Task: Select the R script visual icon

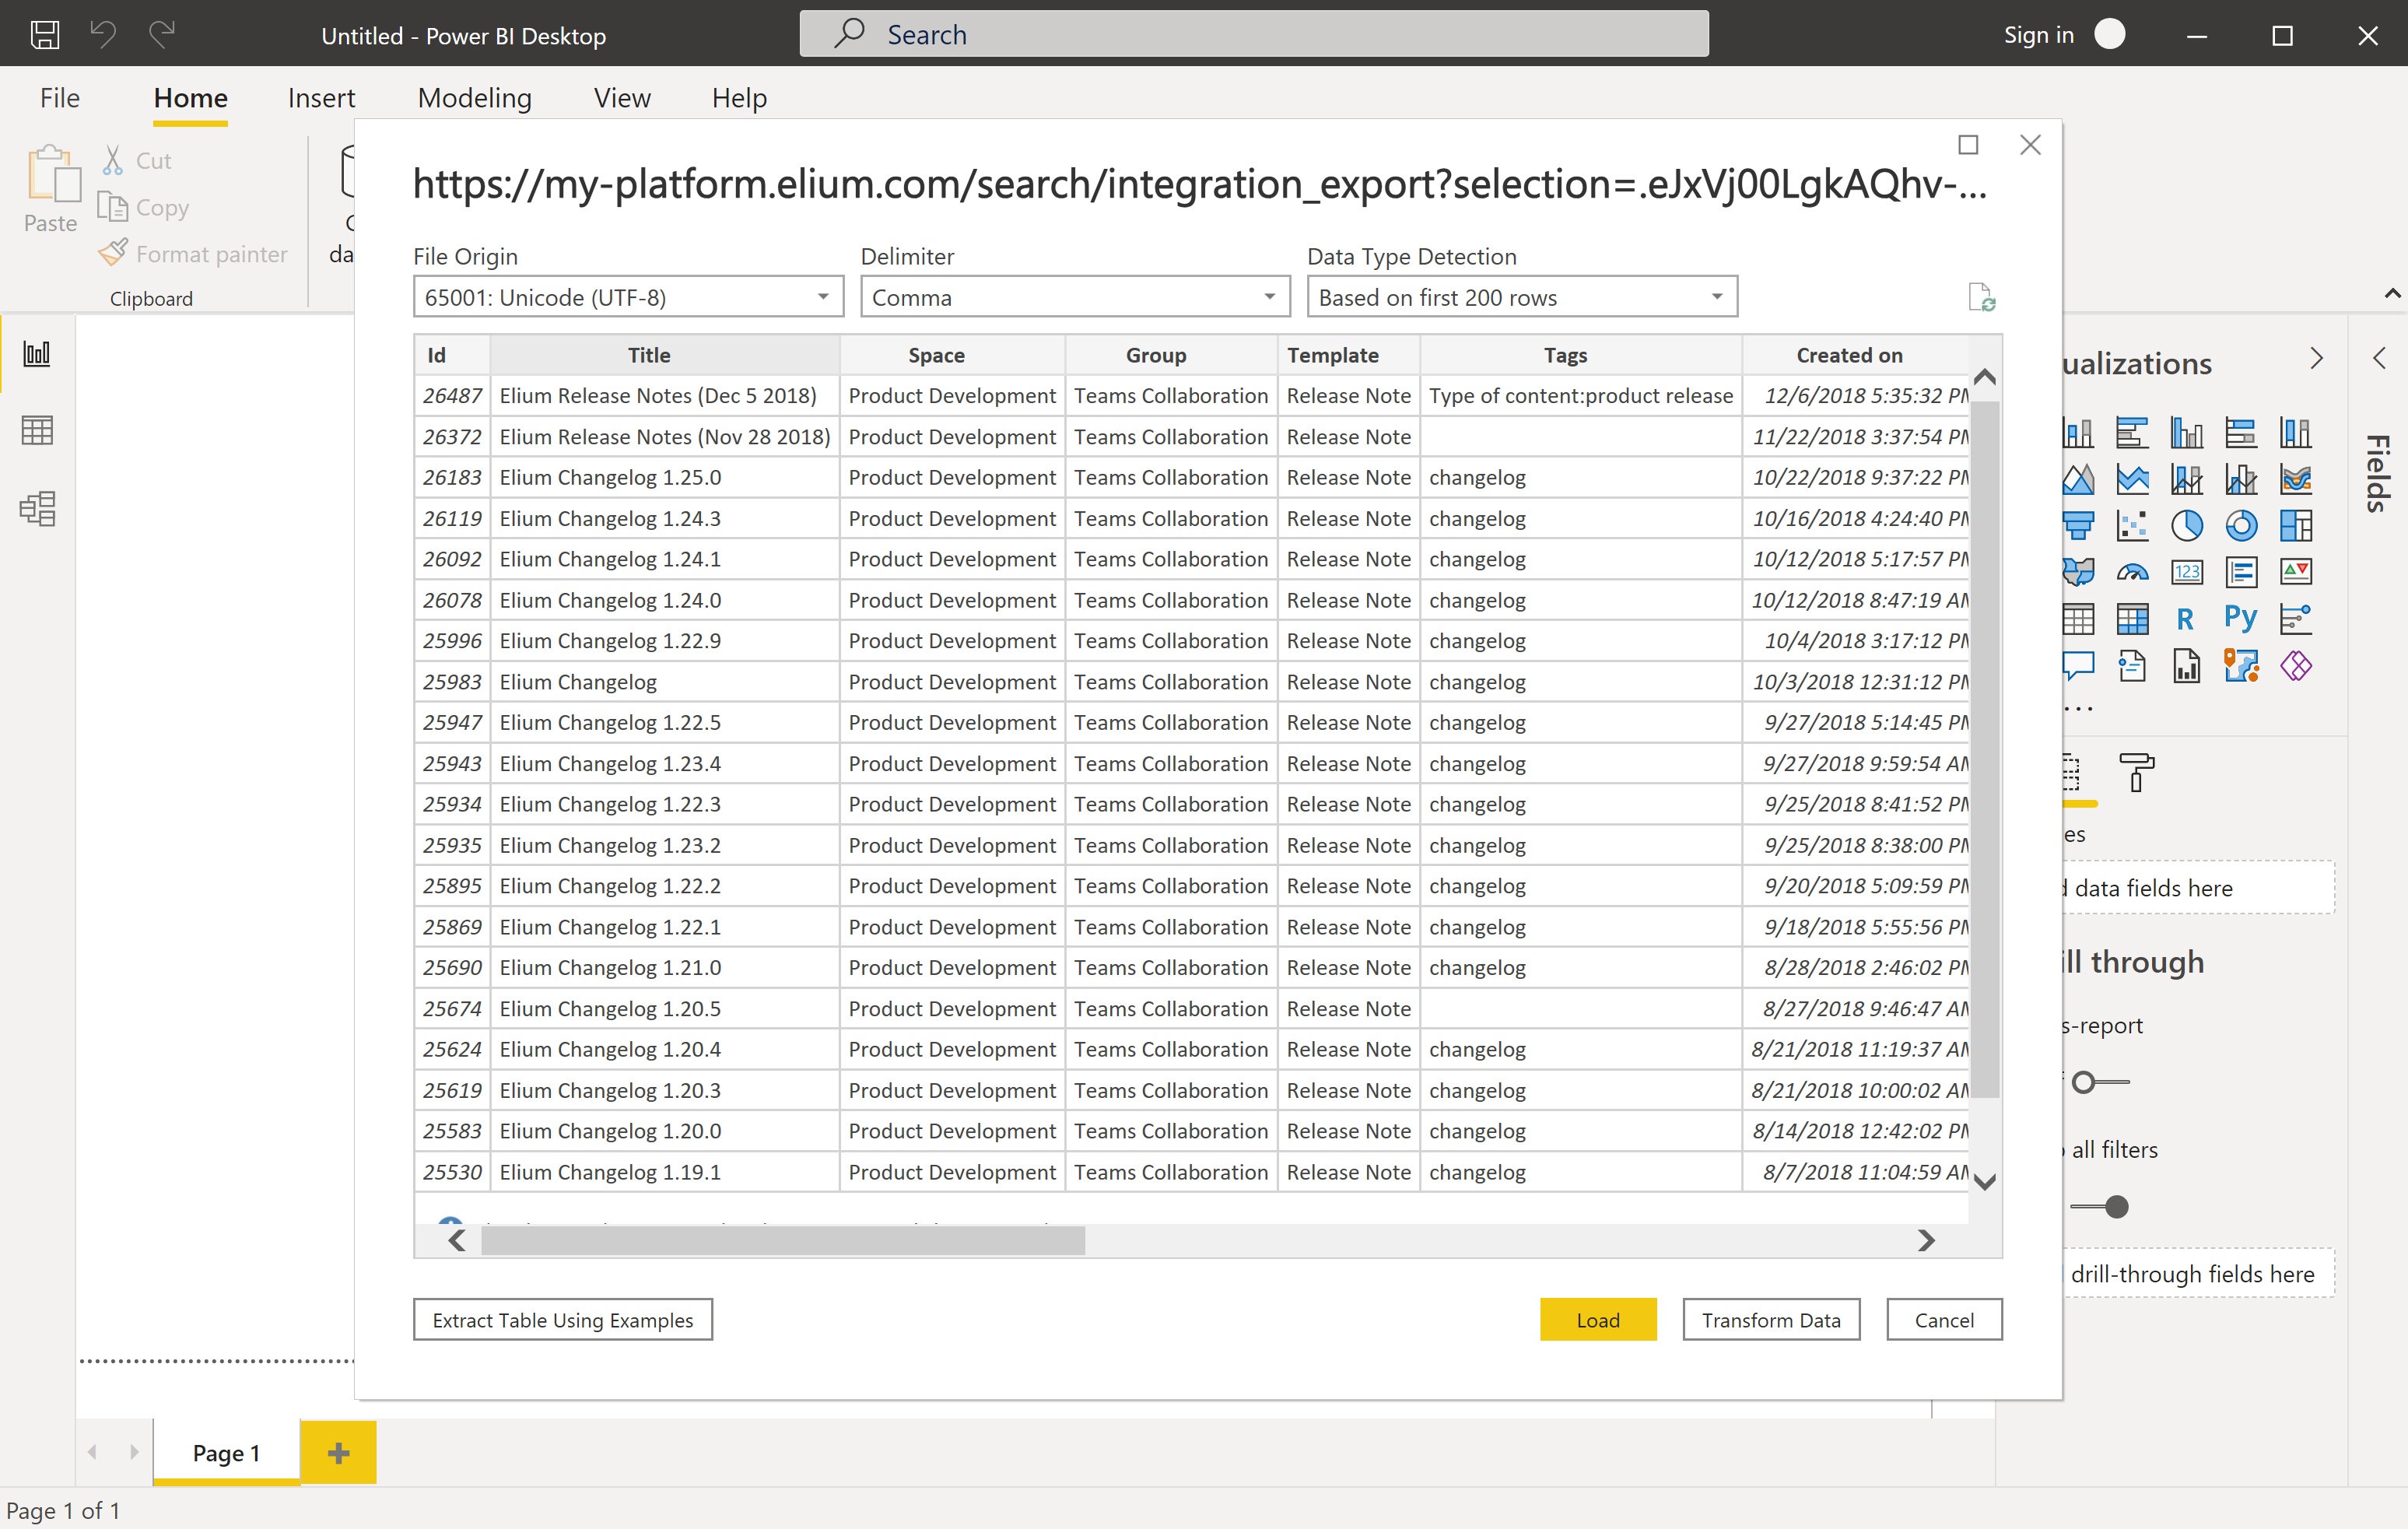Action: [2186, 619]
